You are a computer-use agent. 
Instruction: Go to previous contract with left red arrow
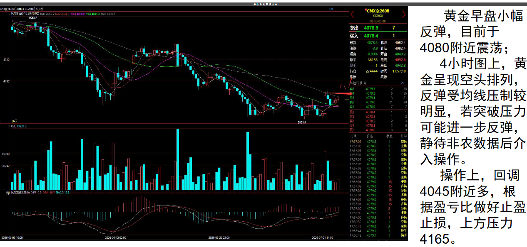click(353, 15)
